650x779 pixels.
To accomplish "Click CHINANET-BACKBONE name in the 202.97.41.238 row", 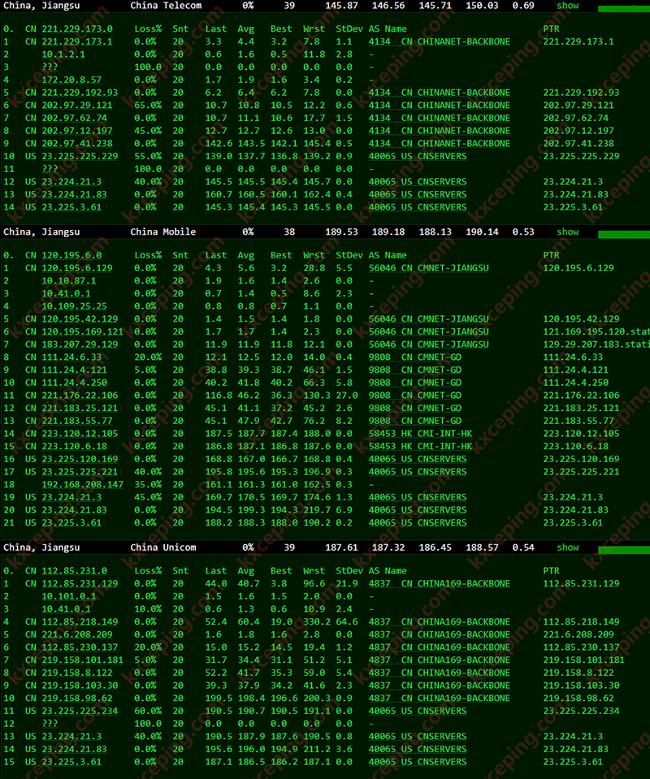I will click(464, 144).
